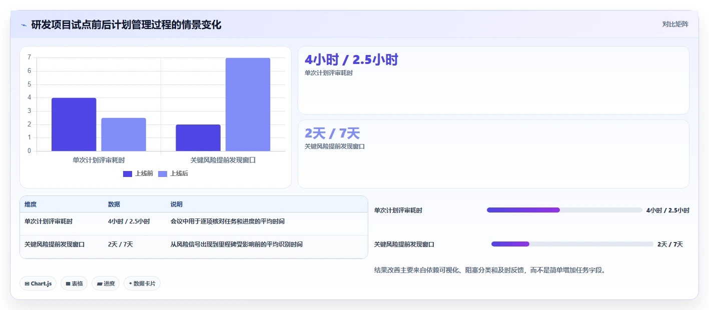This screenshot has height=310, width=709.
Task: Click the 说明 column header
Action: [177, 204]
